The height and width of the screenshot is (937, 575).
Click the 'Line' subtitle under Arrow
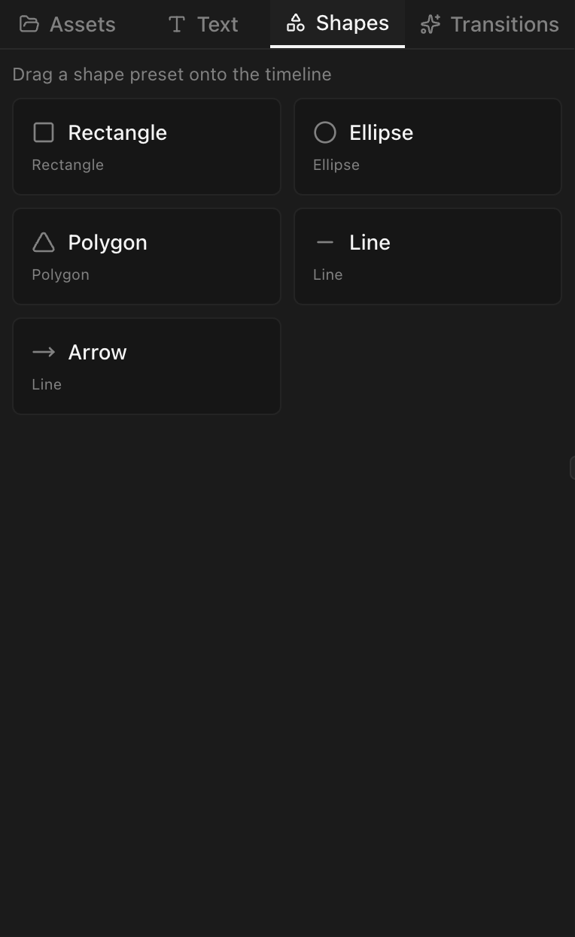tap(47, 384)
